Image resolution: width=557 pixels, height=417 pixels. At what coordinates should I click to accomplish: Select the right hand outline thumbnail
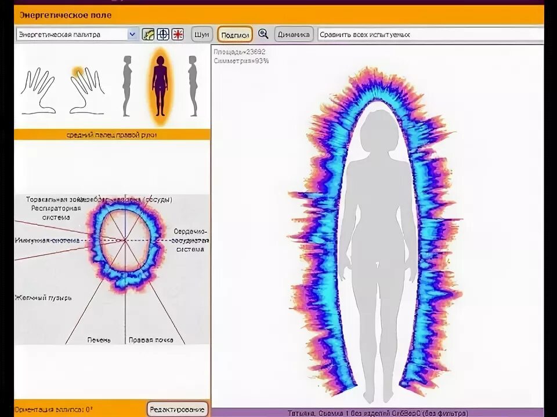88,91
